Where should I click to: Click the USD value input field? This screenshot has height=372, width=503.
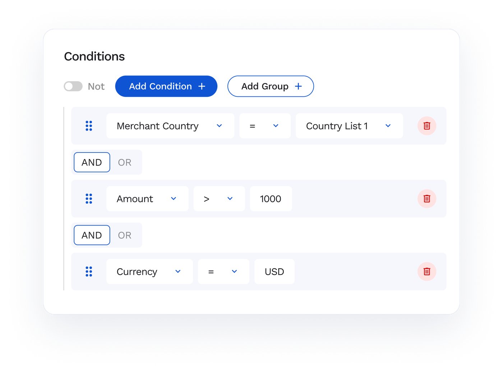tap(274, 272)
